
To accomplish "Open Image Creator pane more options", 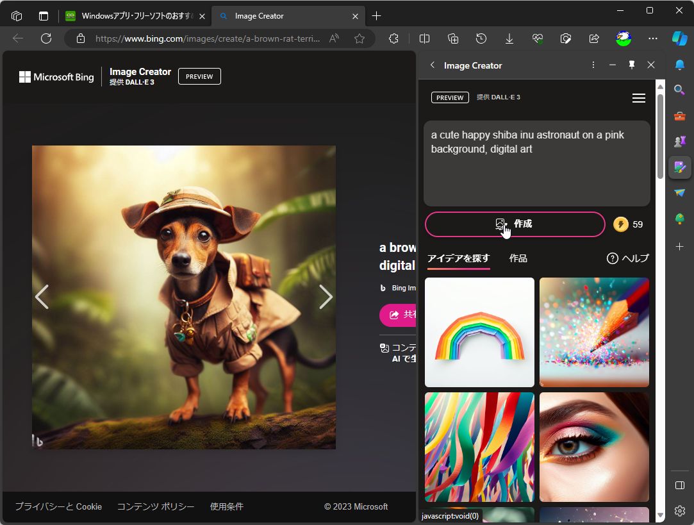I will (x=593, y=65).
